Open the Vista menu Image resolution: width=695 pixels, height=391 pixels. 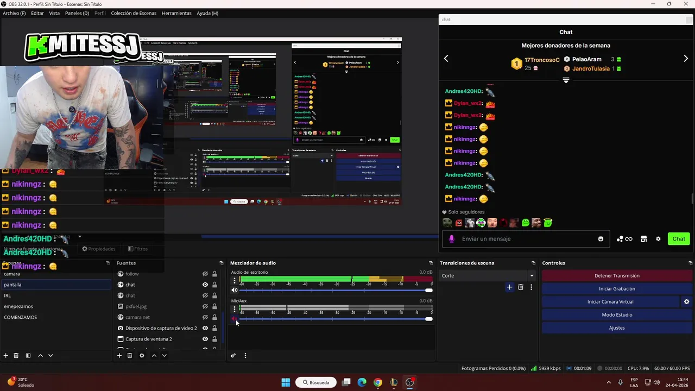pyautogui.click(x=54, y=13)
